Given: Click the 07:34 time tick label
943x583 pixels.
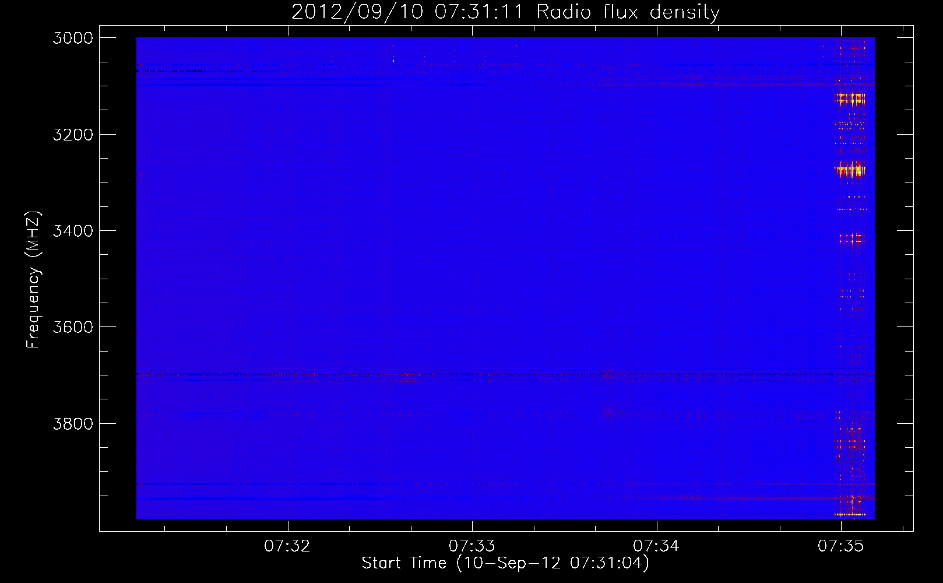Looking at the screenshot, I should tap(656, 546).
